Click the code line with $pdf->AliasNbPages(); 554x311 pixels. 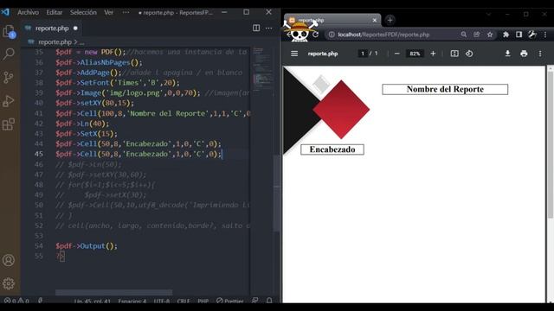[x=99, y=62]
